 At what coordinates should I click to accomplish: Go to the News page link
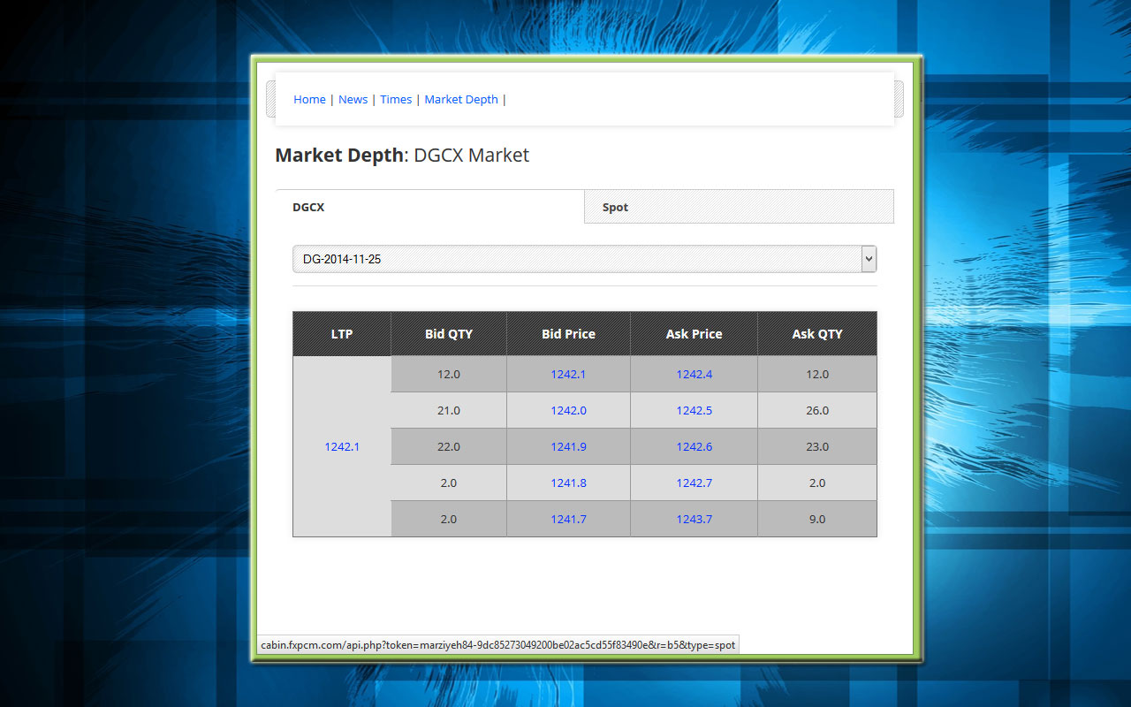click(x=353, y=100)
